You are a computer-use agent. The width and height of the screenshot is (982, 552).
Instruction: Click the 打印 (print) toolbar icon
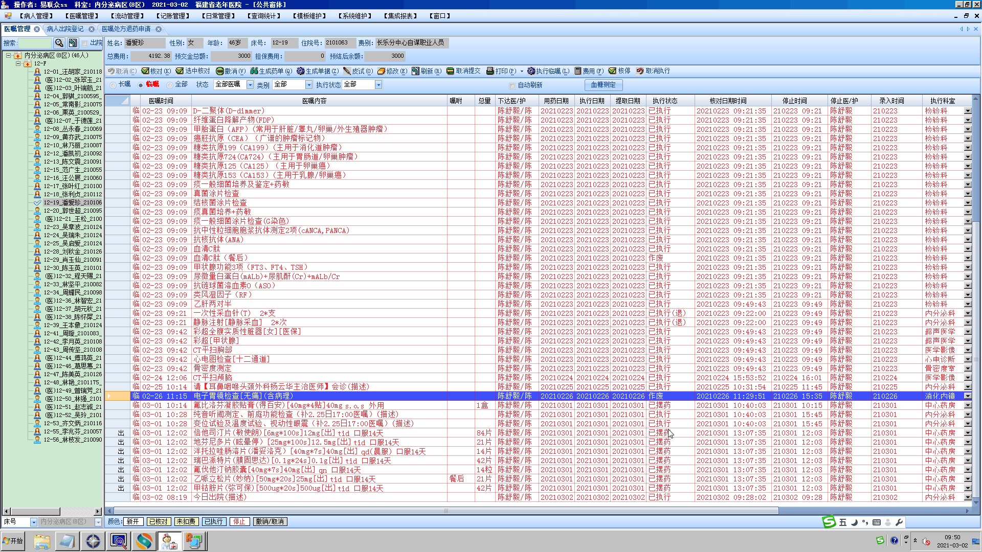point(490,71)
